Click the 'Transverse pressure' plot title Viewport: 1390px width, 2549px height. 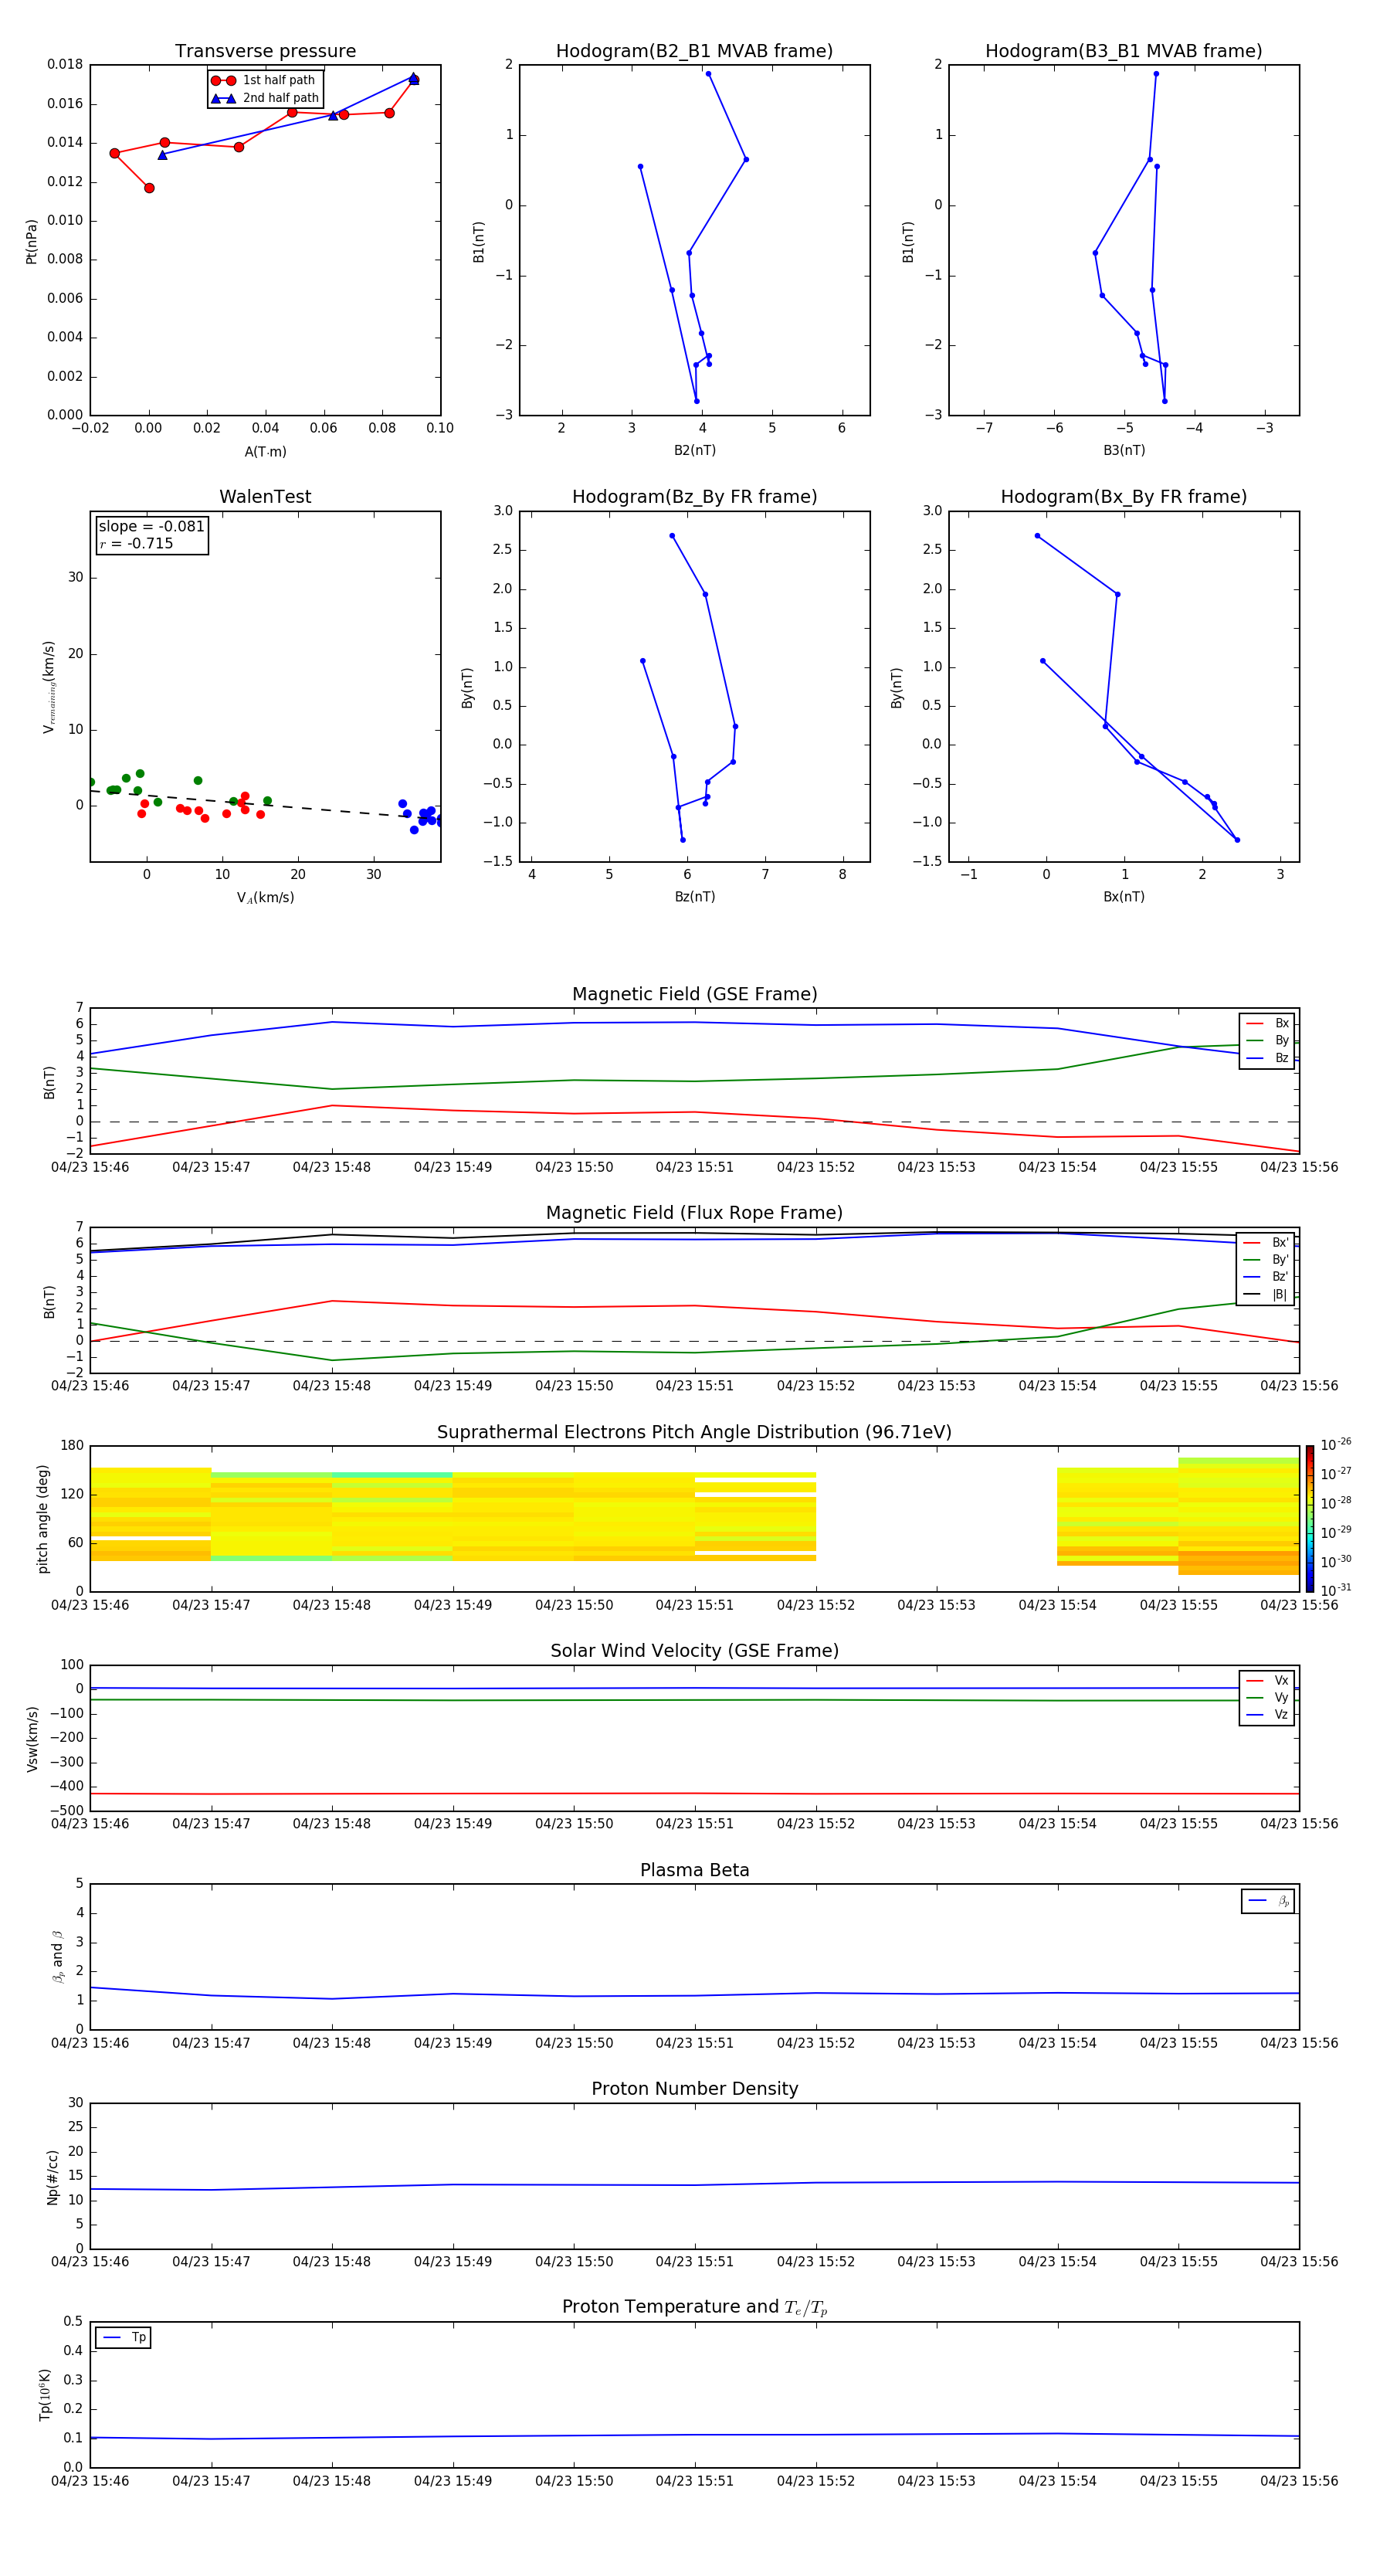coord(265,52)
